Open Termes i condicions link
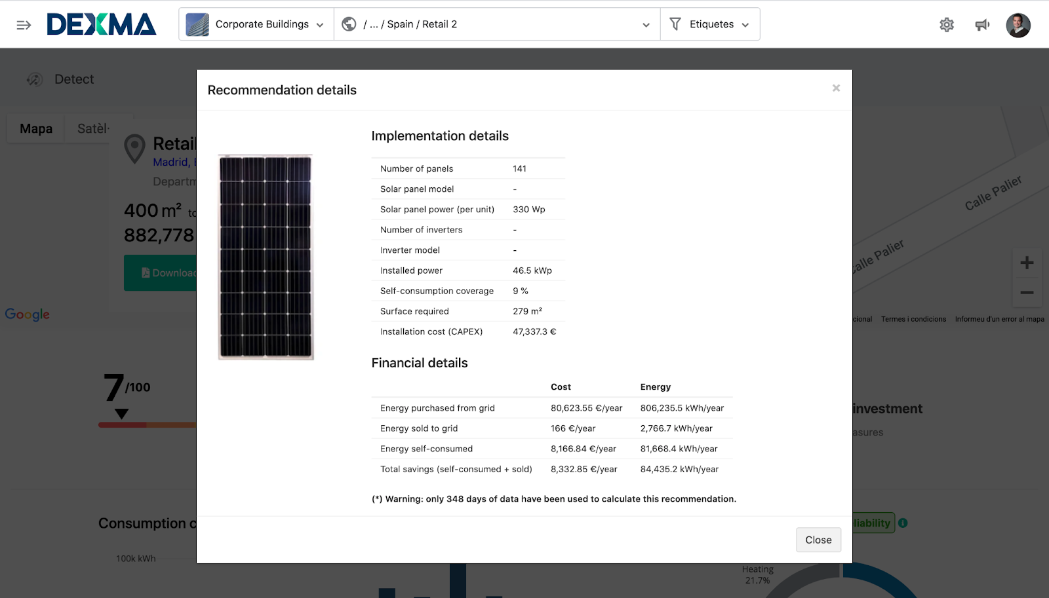Image resolution: width=1049 pixels, height=598 pixels. (913, 319)
